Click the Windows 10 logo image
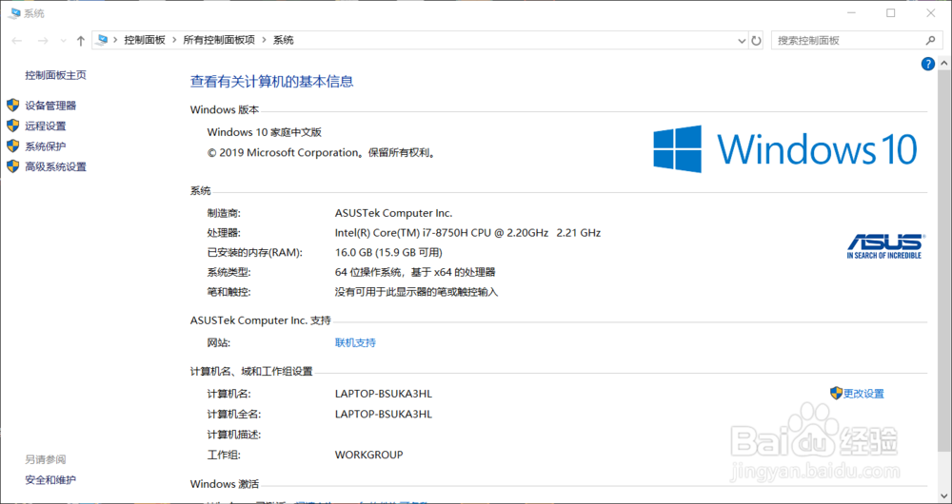This screenshot has width=952, height=504. [x=785, y=148]
